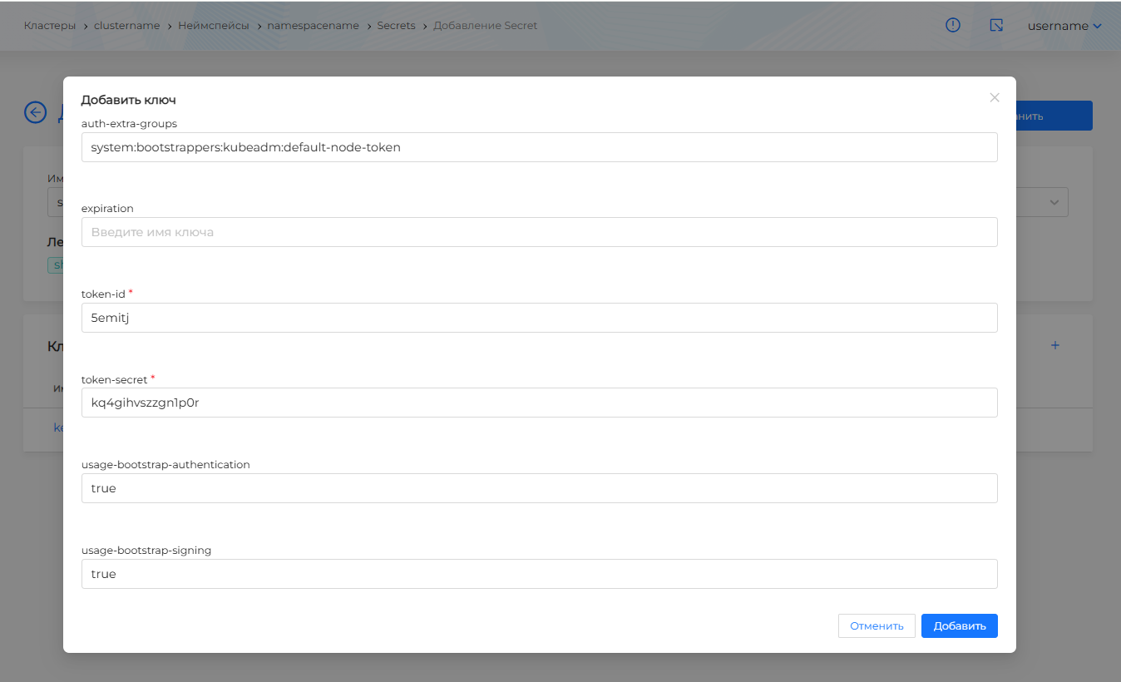Click the empty expiration field
Image resolution: width=1121 pixels, height=682 pixels.
click(x=539, y=232)
